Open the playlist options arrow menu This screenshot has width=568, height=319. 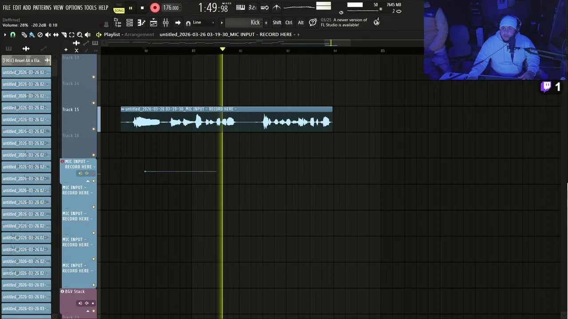pos(5,35)
